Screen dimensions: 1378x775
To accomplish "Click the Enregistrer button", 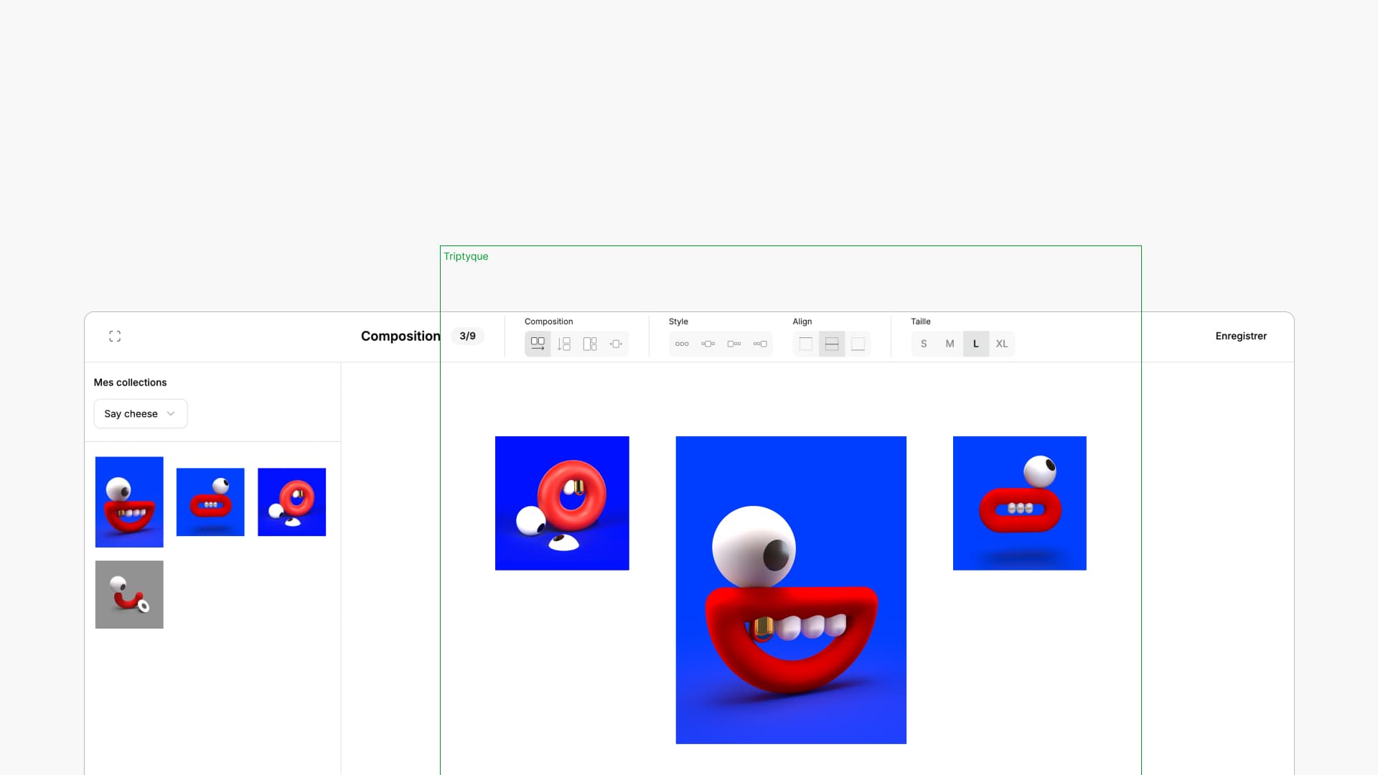I will point(1241,336).
